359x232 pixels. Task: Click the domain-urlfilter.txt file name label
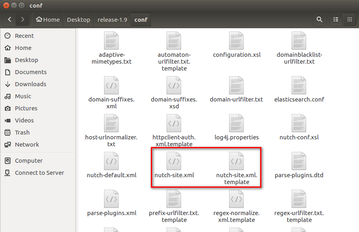pos(236,99)
